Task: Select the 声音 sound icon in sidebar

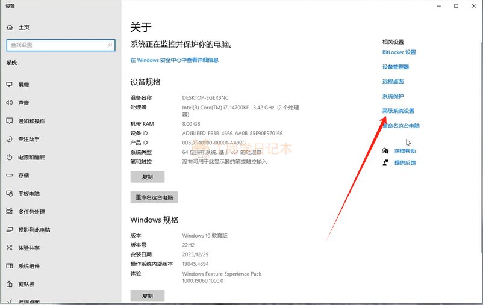Action: (x=10, y=103)
